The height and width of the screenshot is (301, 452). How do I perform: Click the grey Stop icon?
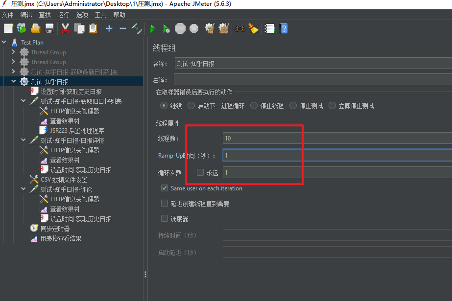(180, 28)
